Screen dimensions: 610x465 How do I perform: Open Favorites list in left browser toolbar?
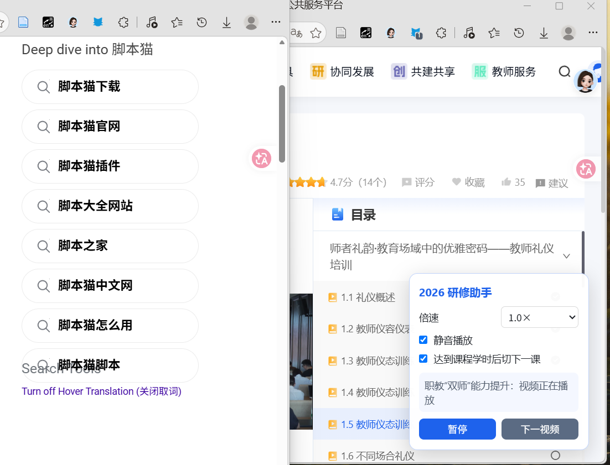pos(177,23)
